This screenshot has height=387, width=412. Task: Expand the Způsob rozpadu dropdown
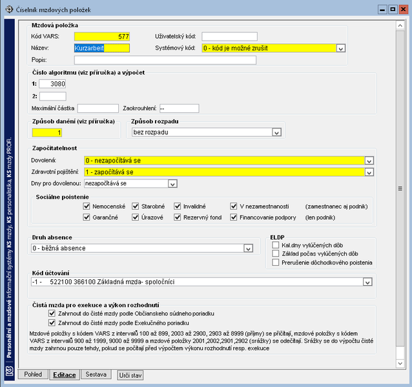pyautogui.click(x=276, y=132)
